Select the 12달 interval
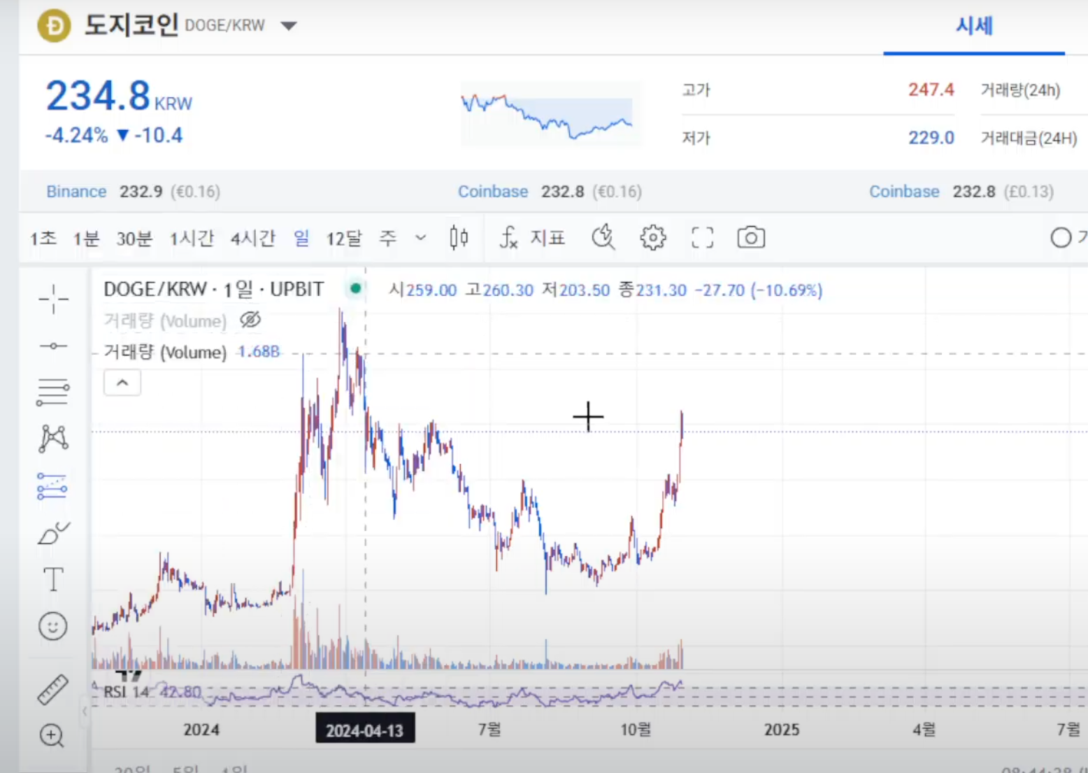The height and width of the screenshot is (773, 1088). (x=344, y=239)
